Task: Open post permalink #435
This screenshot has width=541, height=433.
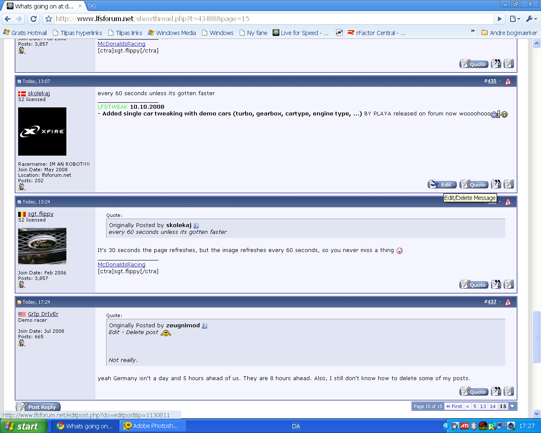Action: [x=492, y=81]
